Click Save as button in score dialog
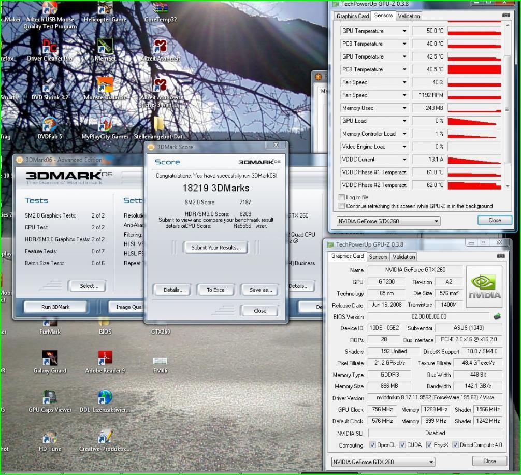Screen dimensions: 521x475 260,290
